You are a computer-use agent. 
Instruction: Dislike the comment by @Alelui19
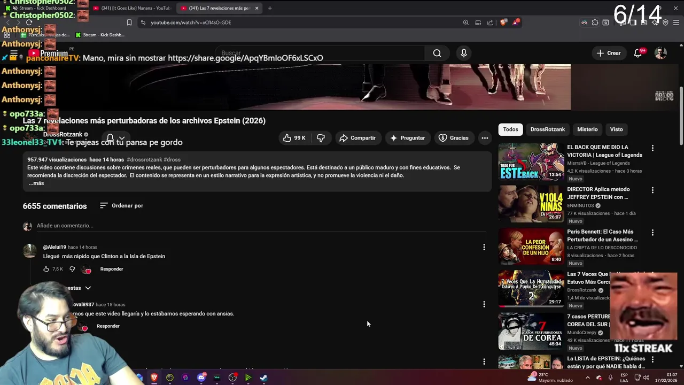tap(72, 269)
